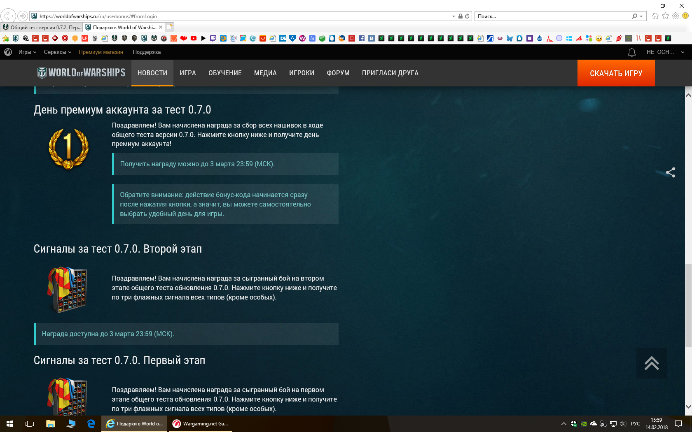Screen dimensions: 692x432
Task: Open the Премиум магазин link
Action: [x=101, y=52]
